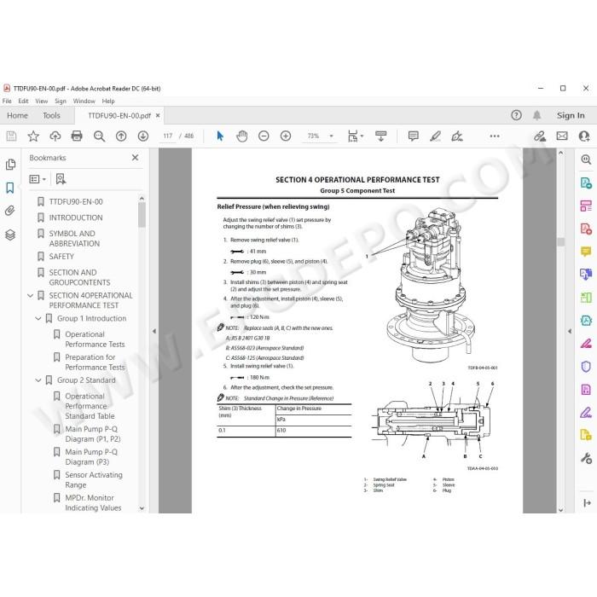Viewport: 597px width, 597px height.
Task: Print the document with printer icon
Action: [x=77, y=136]
